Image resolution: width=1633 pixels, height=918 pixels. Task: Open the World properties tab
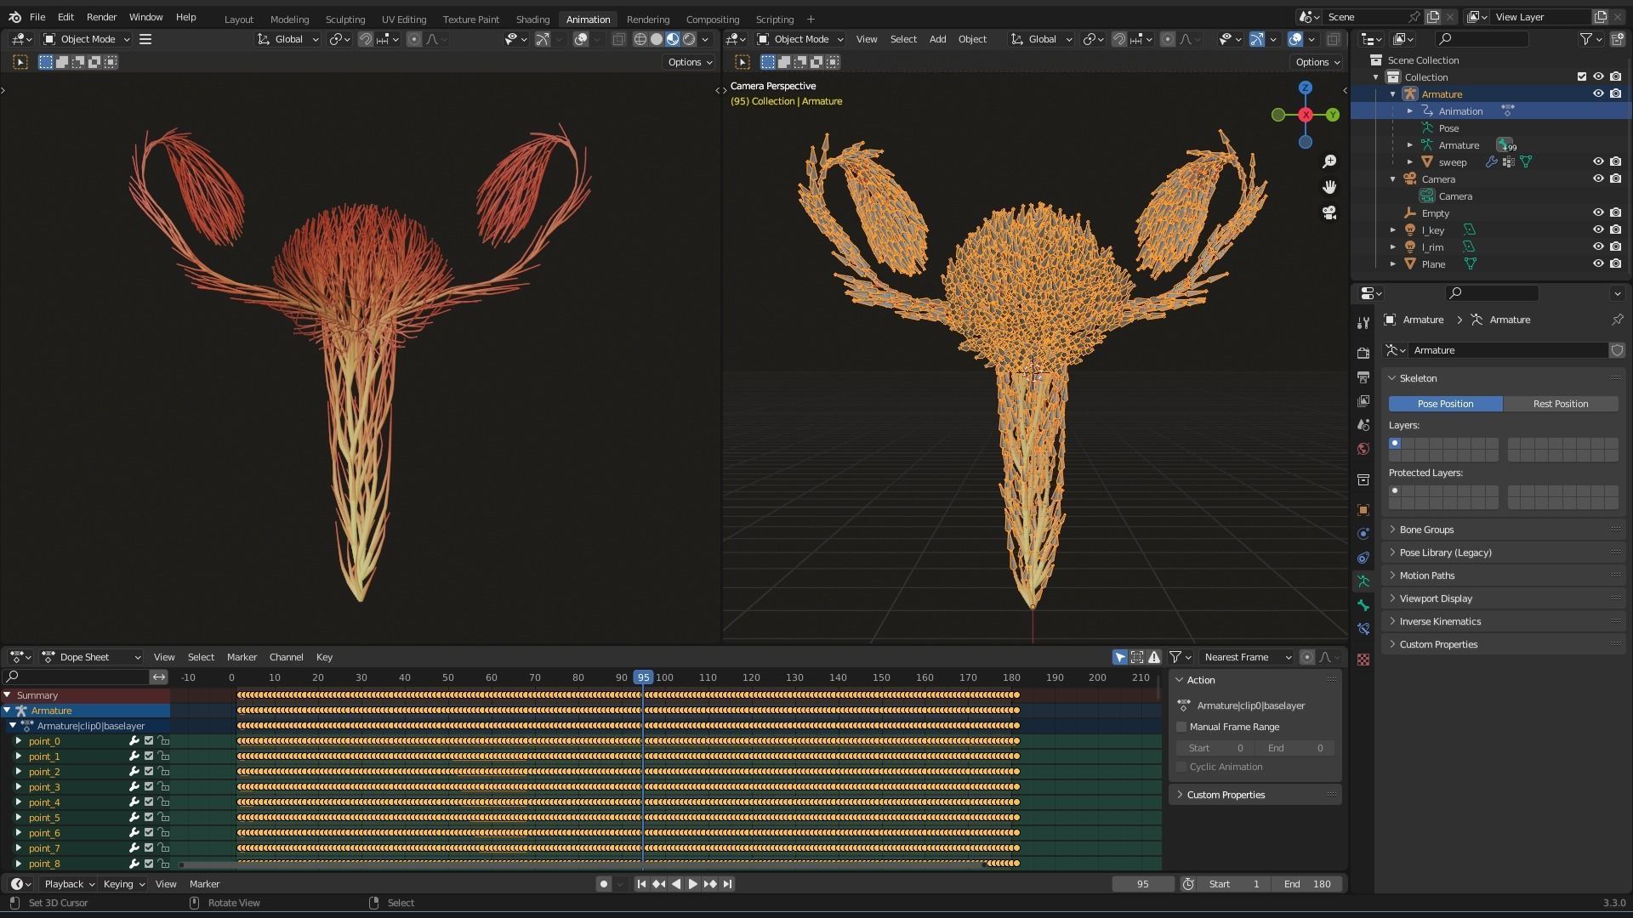point(1363,448)
